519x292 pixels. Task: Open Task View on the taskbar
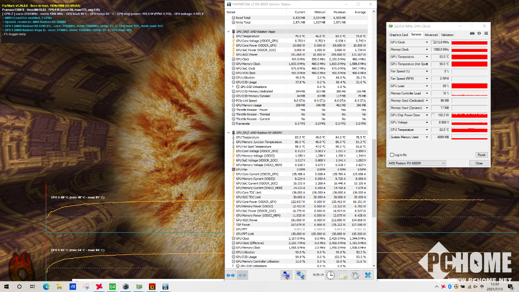pos(33,287)
